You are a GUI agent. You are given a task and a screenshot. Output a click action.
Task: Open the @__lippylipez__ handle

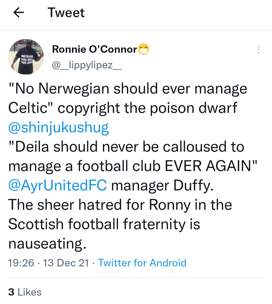coord(87,65)
